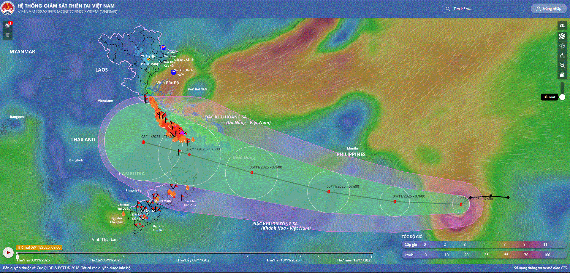Open the map layers with pin icon

(562, 36)
